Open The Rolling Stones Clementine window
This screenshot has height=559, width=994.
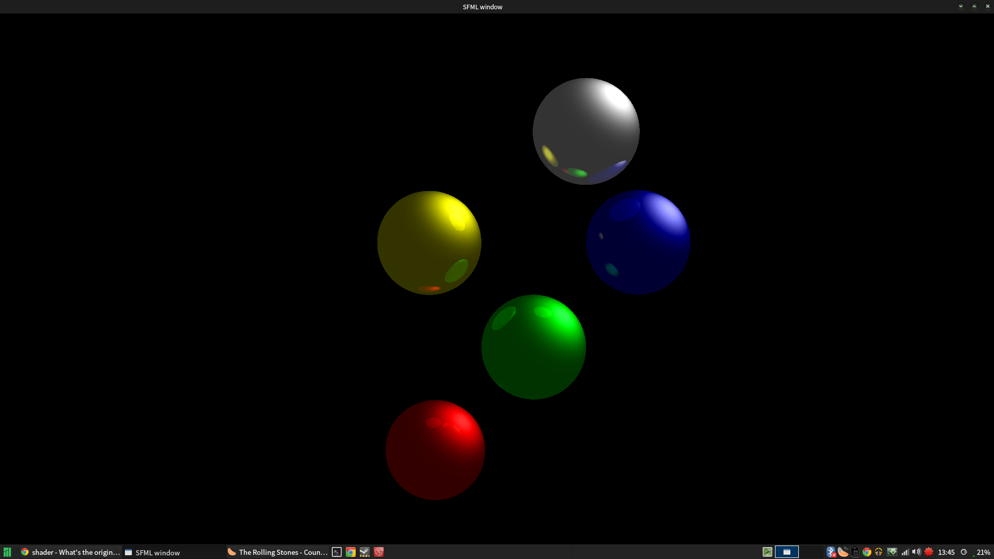(x=277, y=552)
